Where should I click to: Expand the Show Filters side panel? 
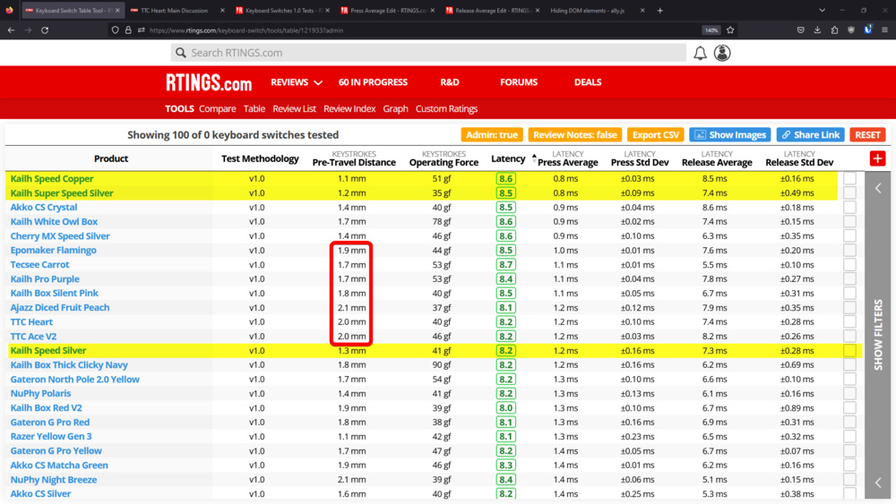click(878, 335)
